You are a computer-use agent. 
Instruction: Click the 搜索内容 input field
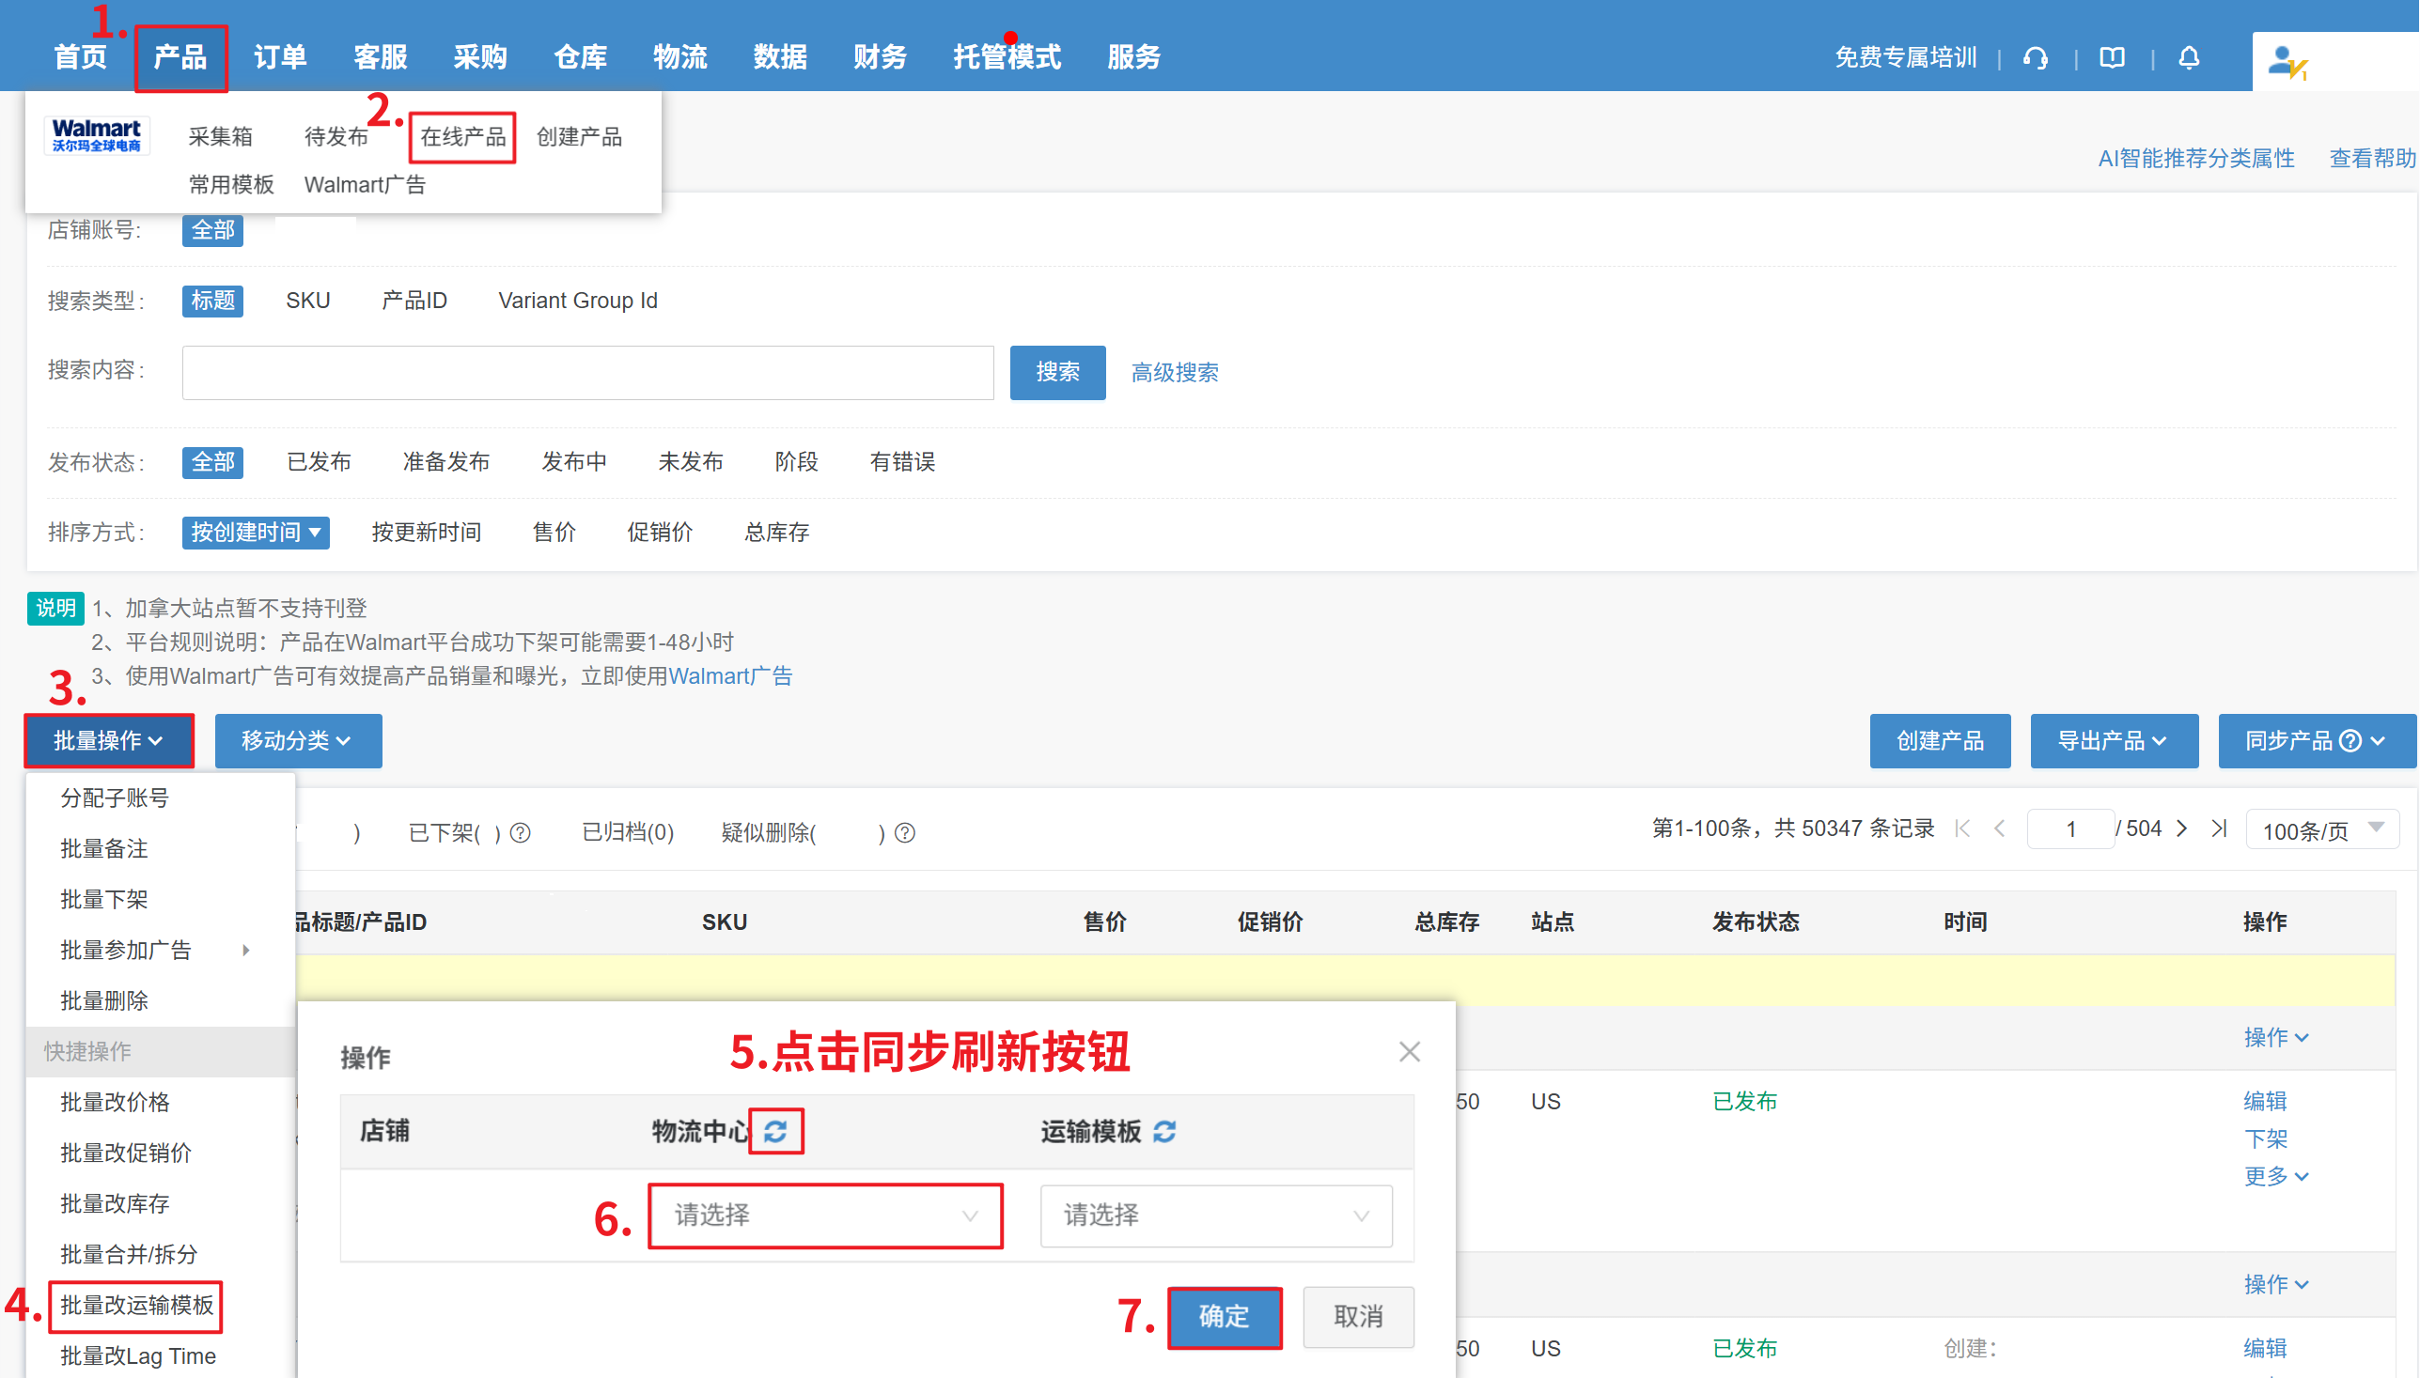tap(587, 373)
